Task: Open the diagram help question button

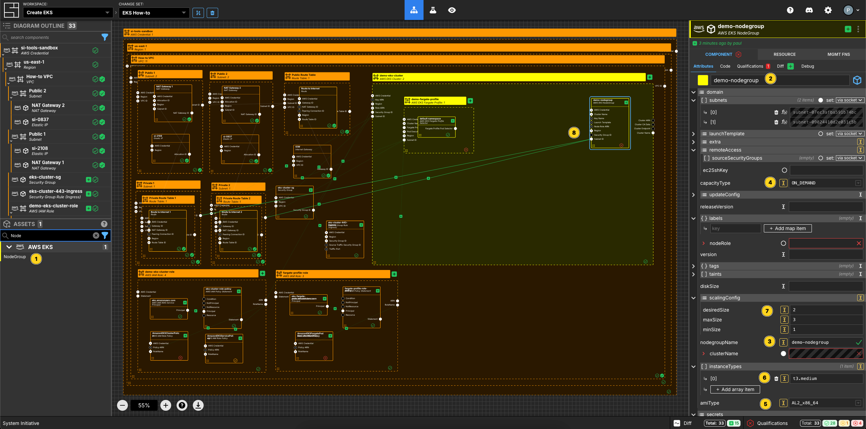Action: pos(182,405)
